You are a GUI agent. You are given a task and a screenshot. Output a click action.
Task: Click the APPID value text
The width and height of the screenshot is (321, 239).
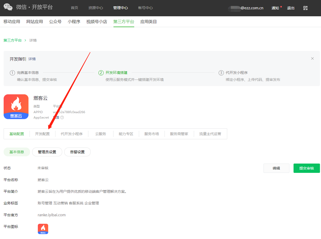[x=69, y=112]
